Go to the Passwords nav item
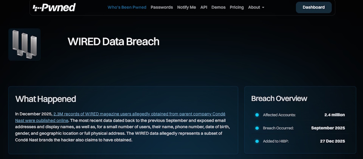Viewport: 363px width, 159px height. pyautogui.click(x=161, y=7)
